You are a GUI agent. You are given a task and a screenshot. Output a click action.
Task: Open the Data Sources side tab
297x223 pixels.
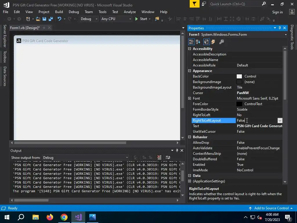[x=5, y=76]
